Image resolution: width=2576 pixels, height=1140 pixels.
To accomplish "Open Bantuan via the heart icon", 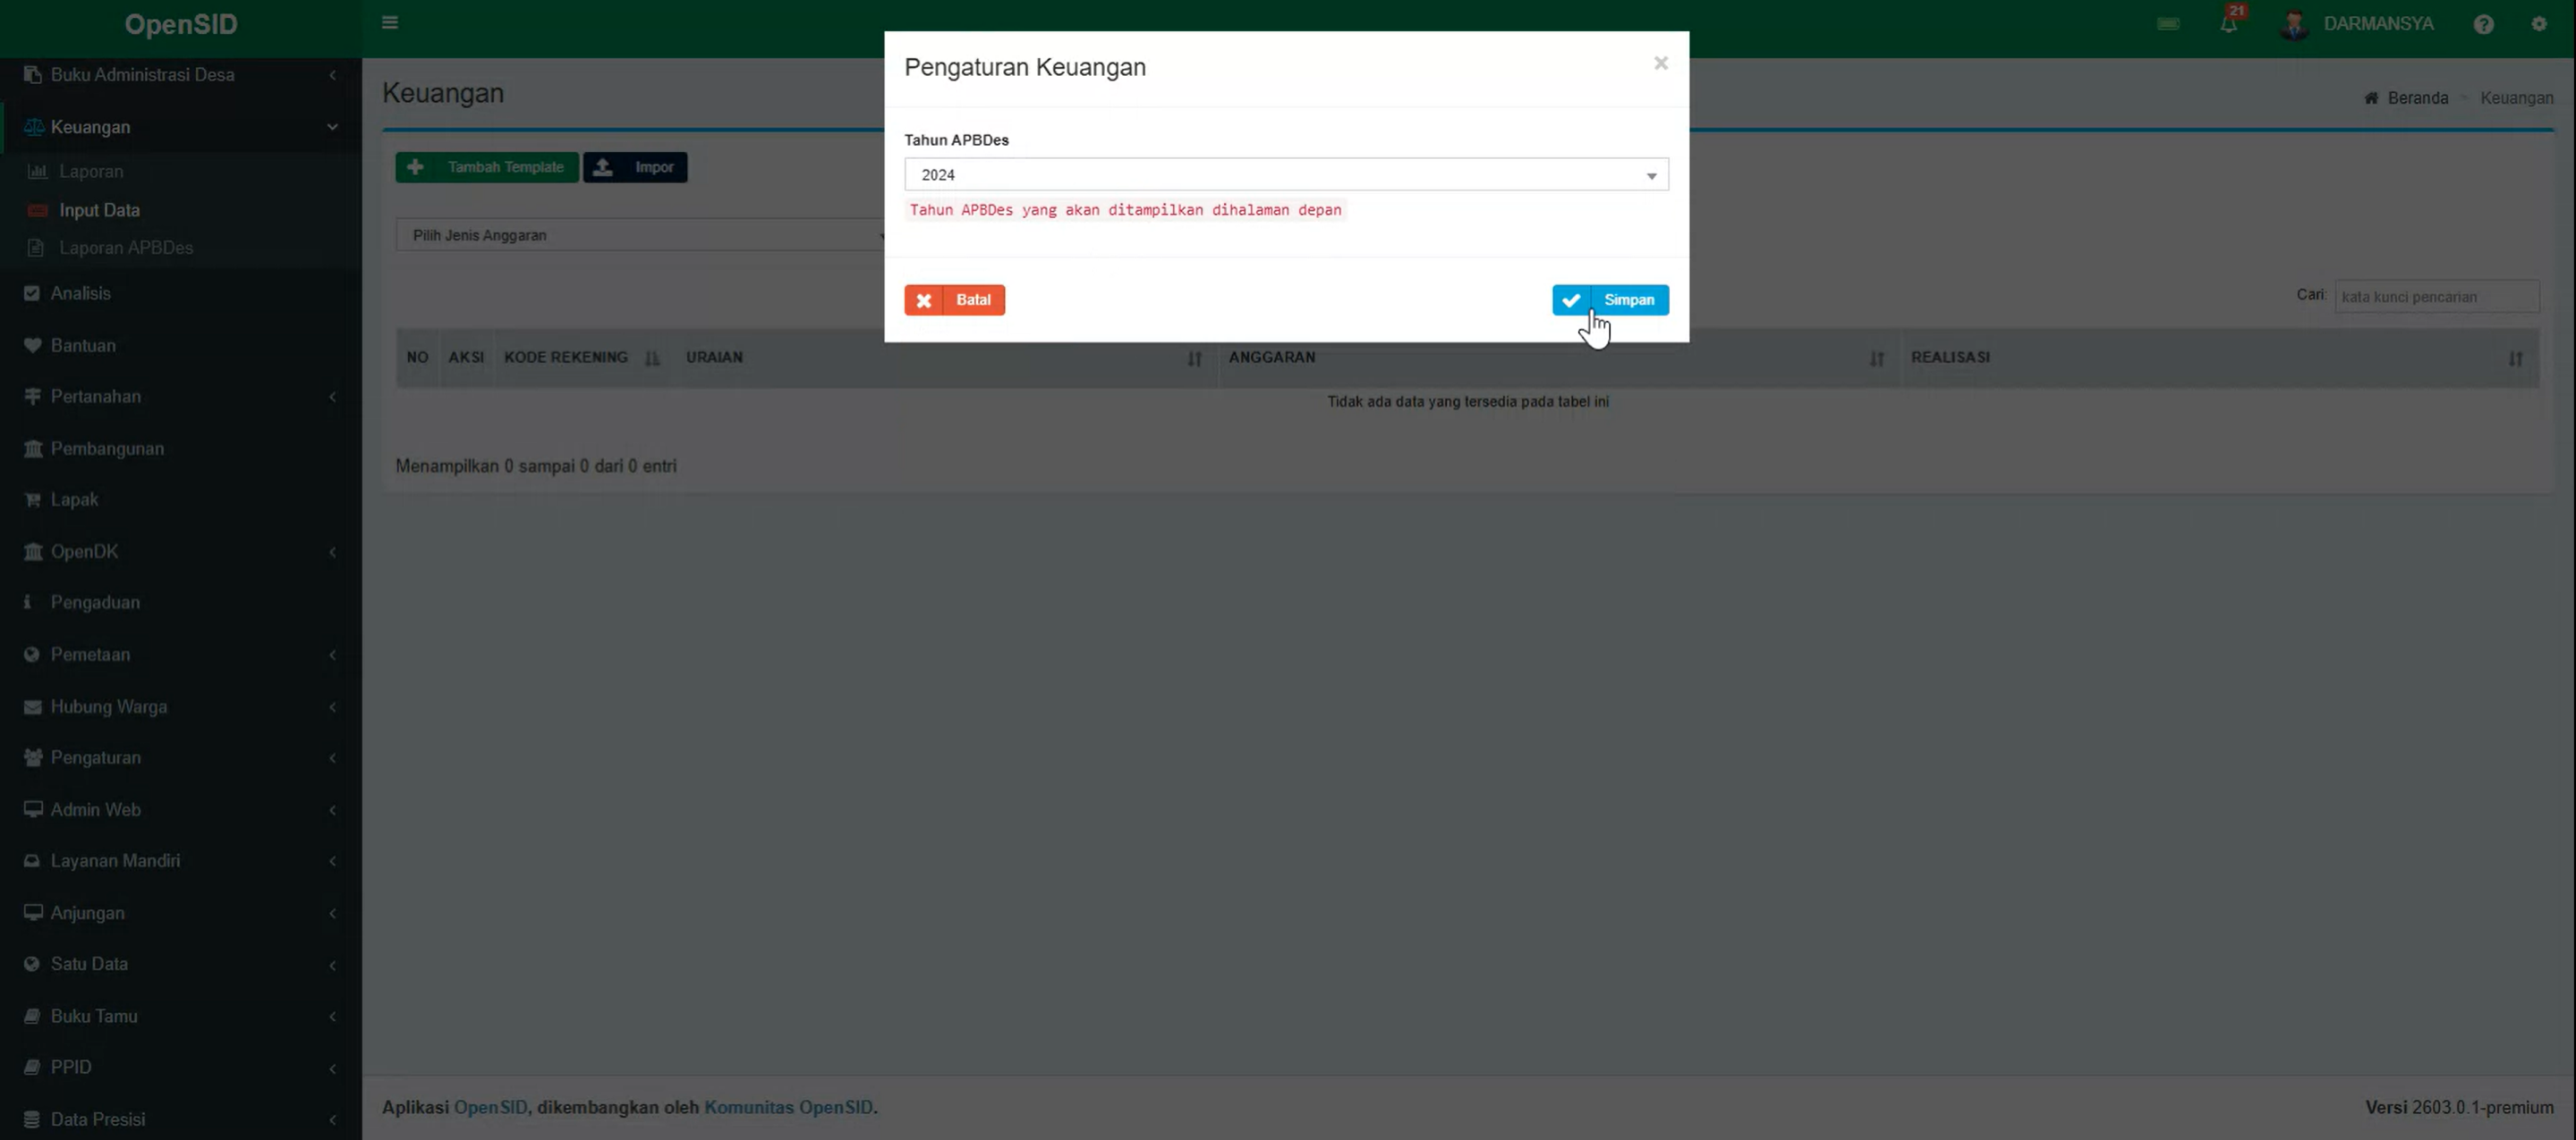I will [x=31, y=345].
